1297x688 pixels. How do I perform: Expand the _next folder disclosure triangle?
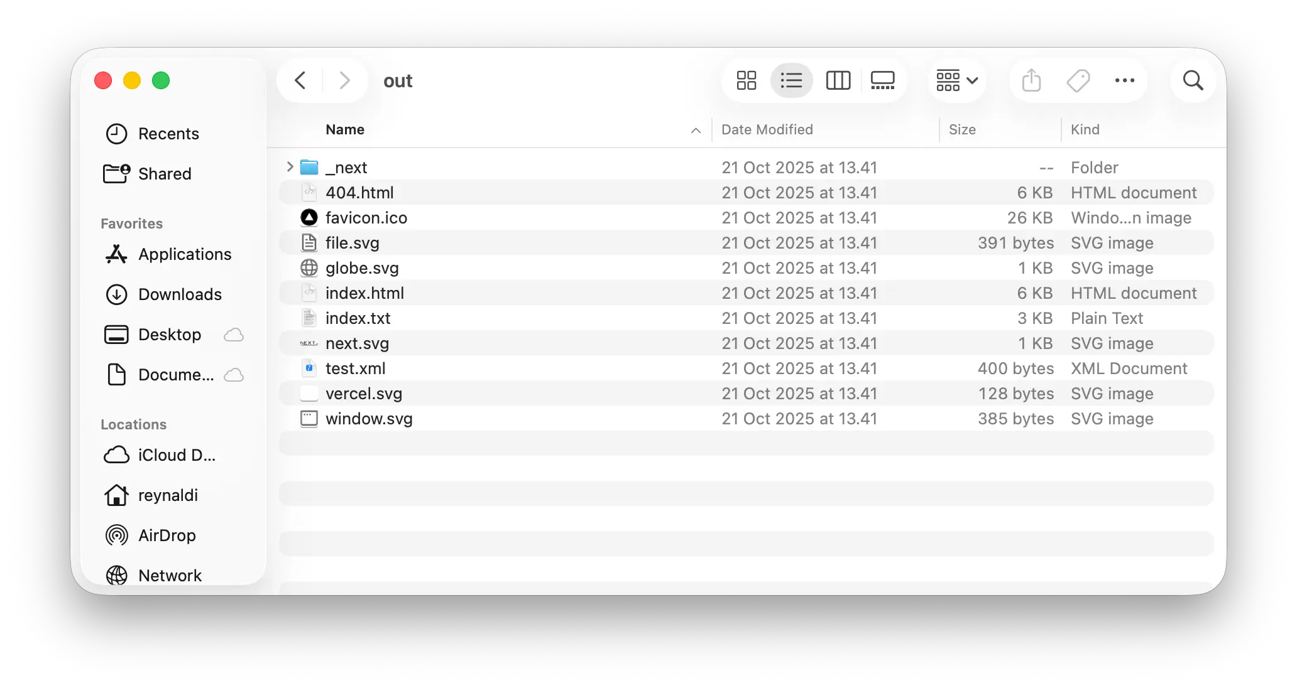(x=289, y=167)
